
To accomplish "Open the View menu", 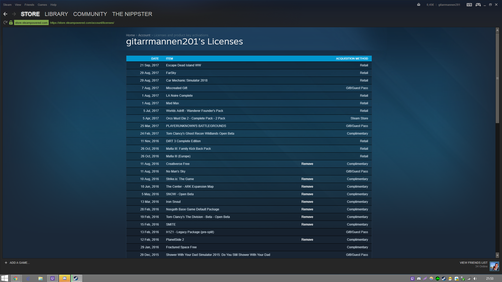I will point(18,5).
